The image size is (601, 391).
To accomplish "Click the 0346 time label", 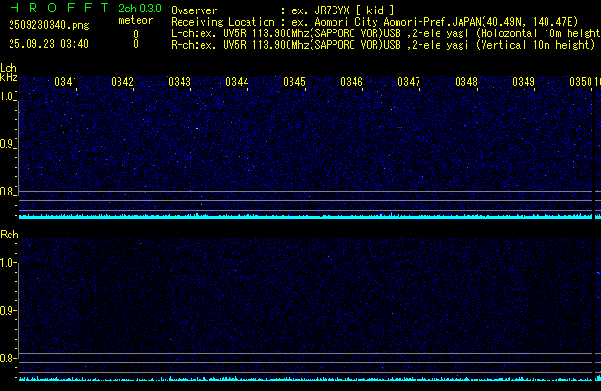I will click(x=352, y=83).
